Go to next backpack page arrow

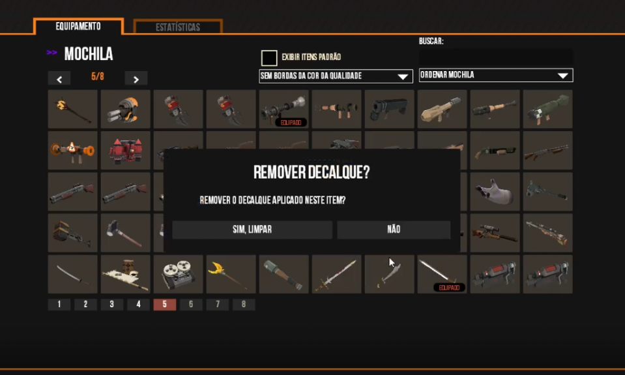click(x=136, y=79)
